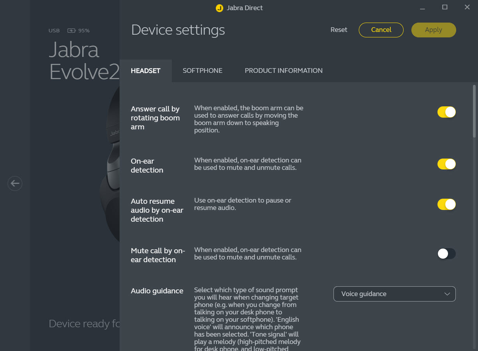This screenshot has height=351, width=478.
Task: Click the Audio guidance setting label
Action: (157, 291)
